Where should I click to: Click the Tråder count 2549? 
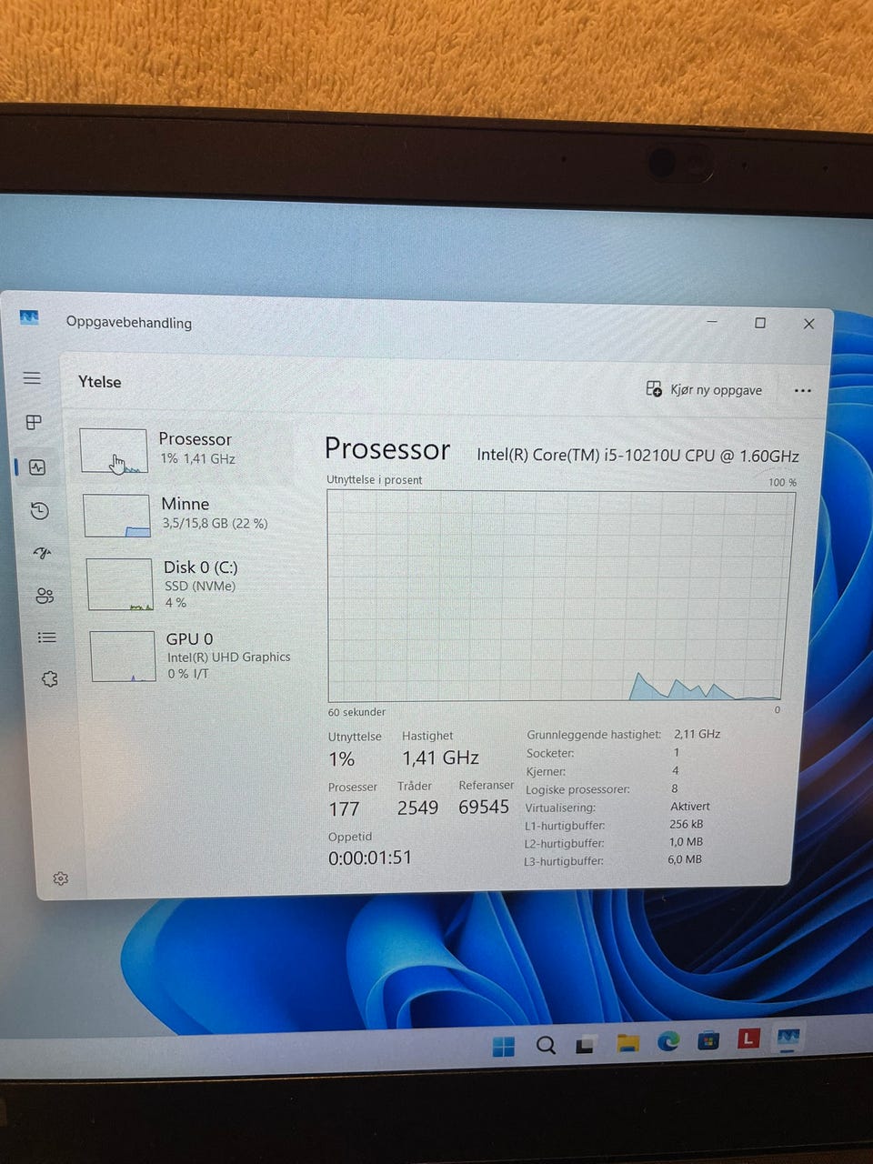click(x=417, y=808)
